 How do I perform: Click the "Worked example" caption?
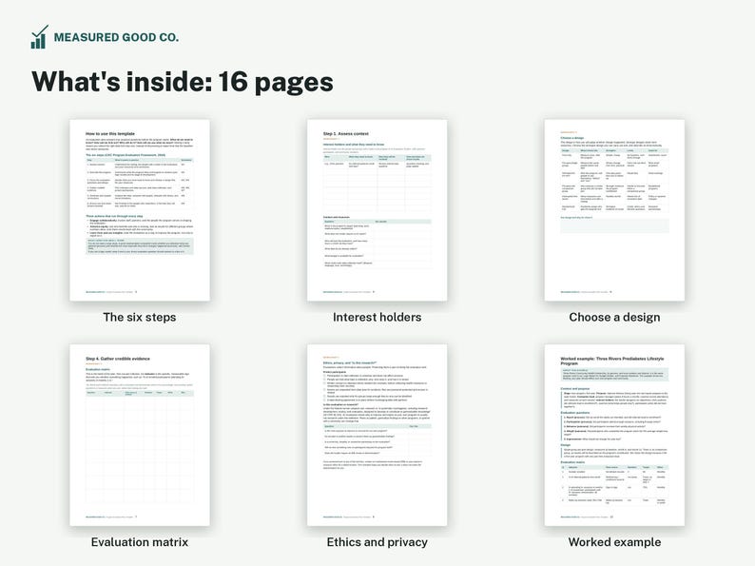coord(614,542)
